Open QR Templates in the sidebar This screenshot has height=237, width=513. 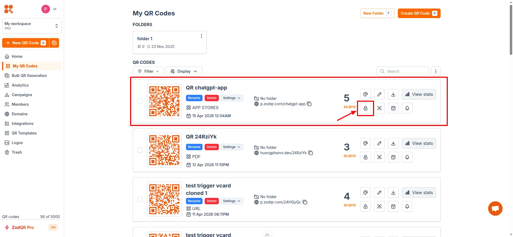32,133
